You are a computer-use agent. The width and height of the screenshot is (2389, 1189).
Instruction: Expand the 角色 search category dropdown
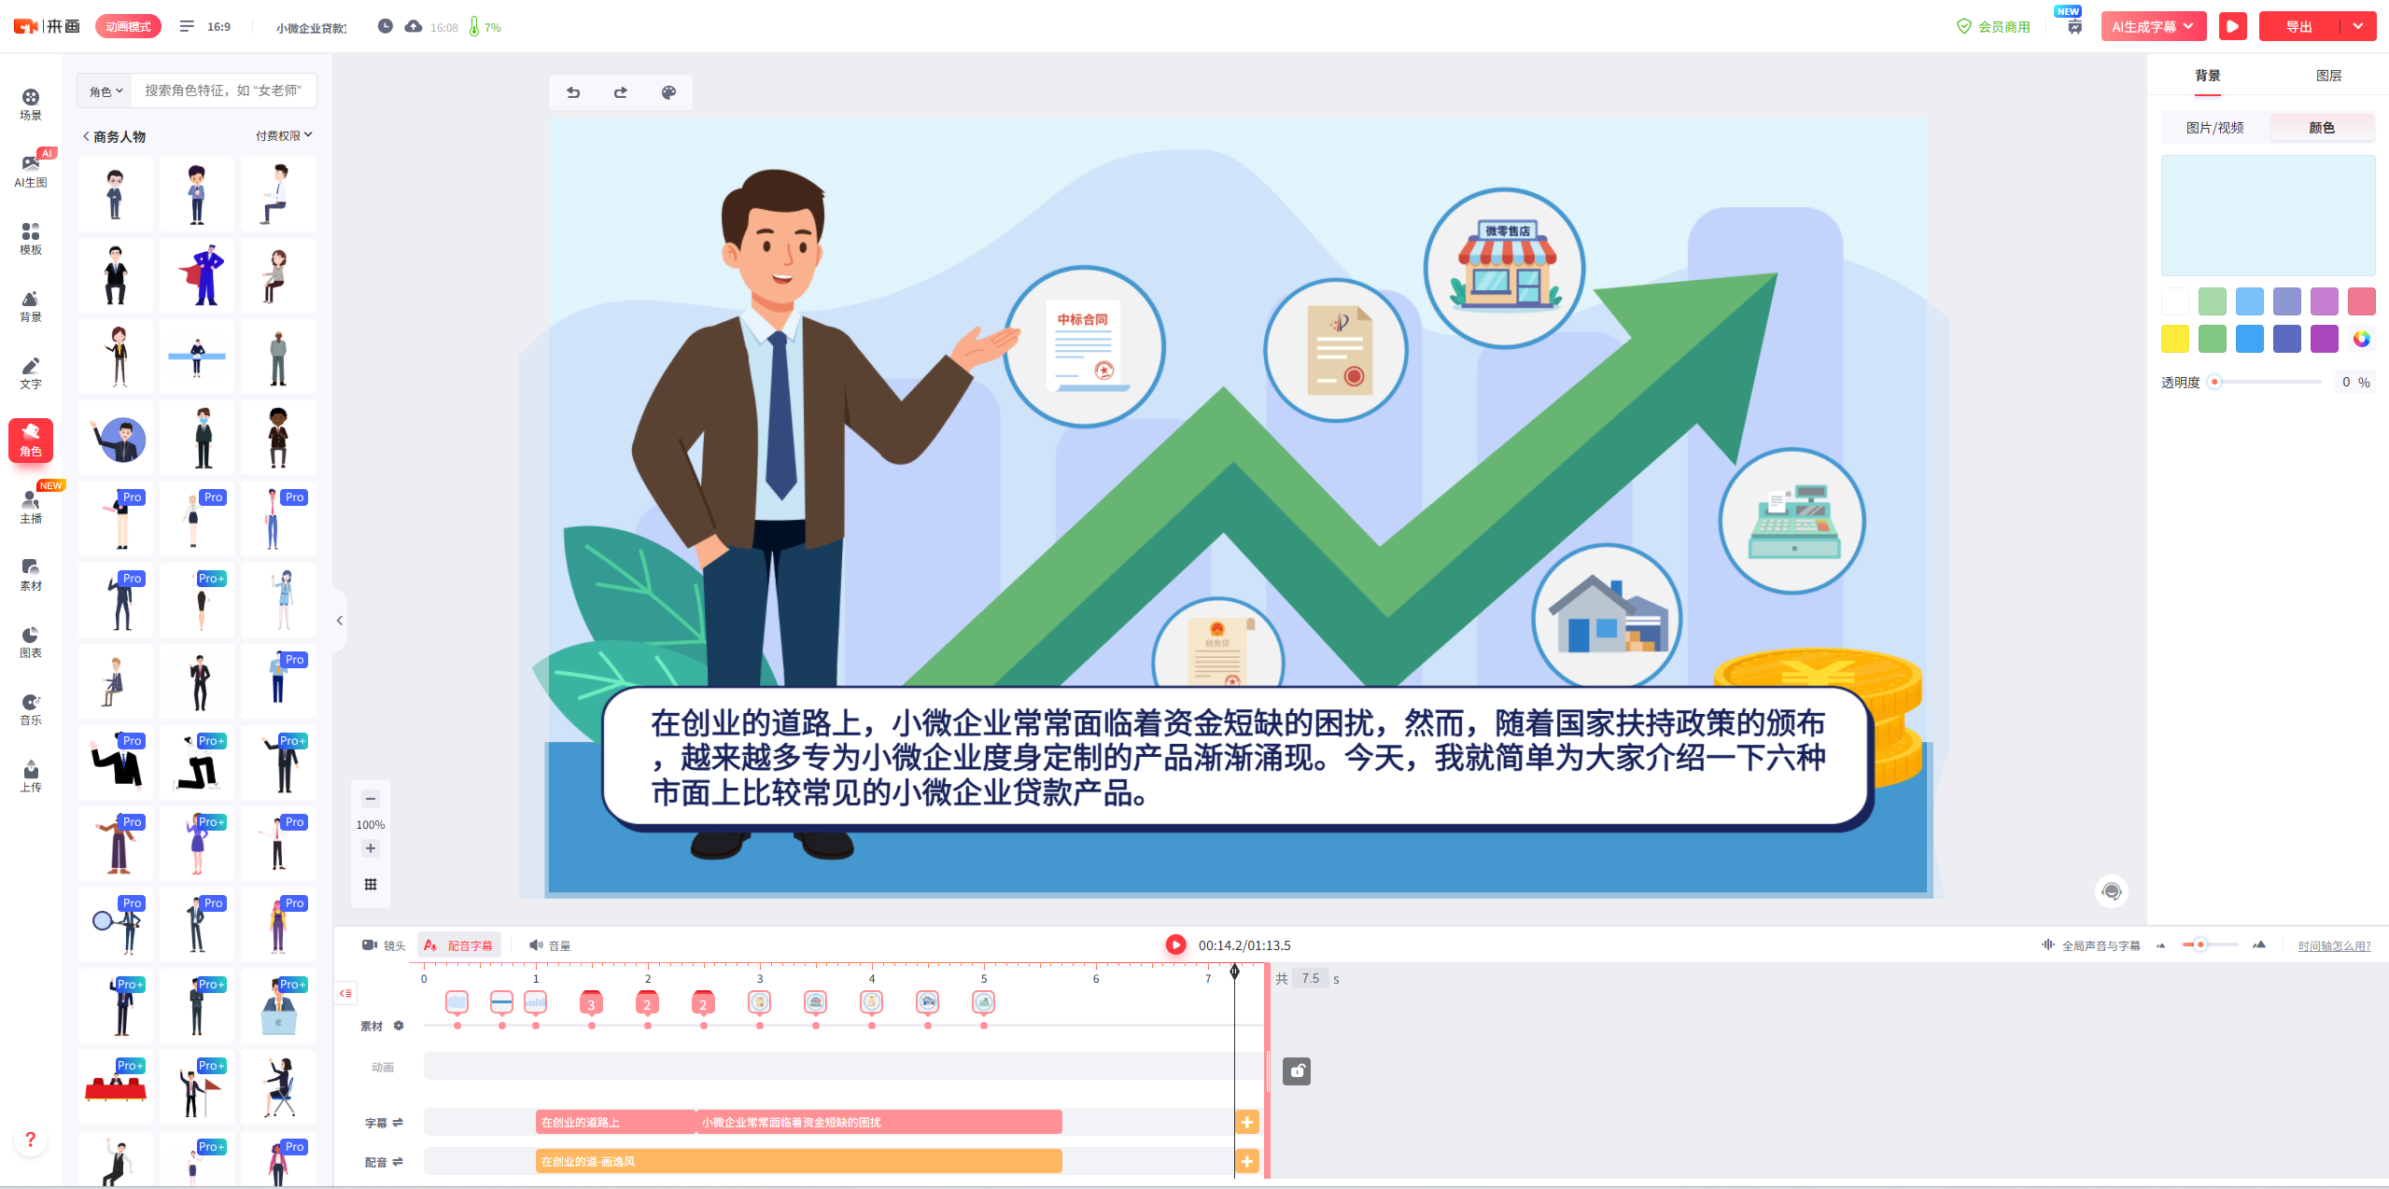105,91
